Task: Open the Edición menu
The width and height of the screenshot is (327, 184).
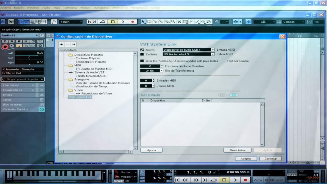Action: click(19, 8)
